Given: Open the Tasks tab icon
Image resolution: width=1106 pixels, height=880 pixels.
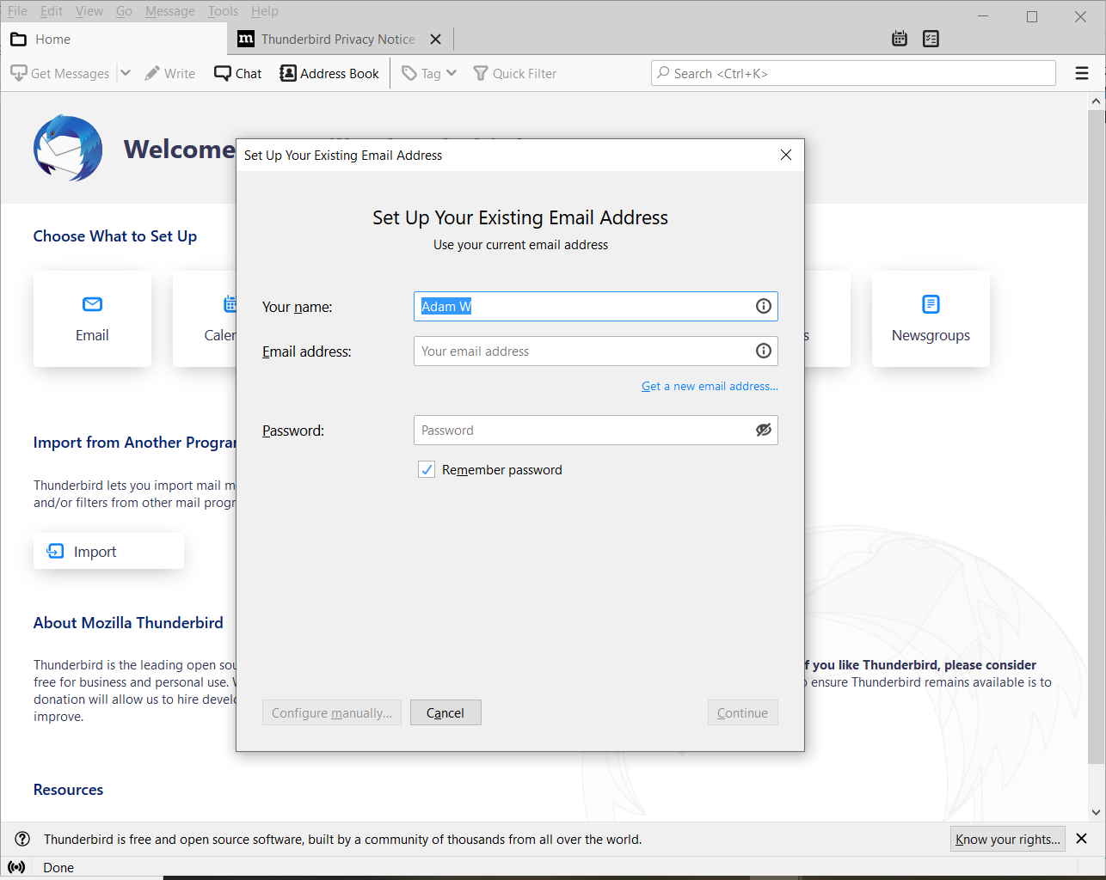Looking at the screenshot, I should click(931, 39).
